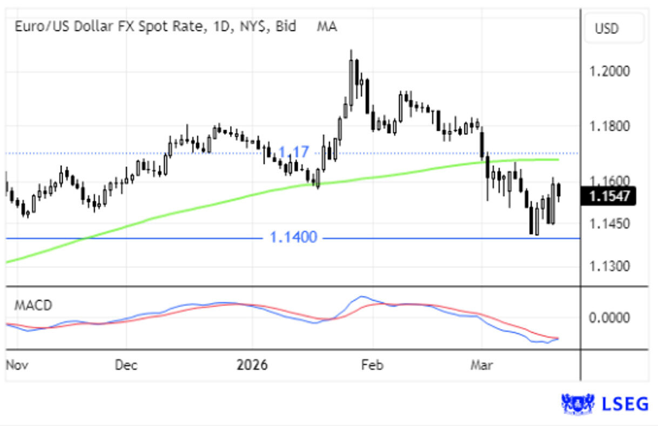Click the LSEG text beside the logo
This screenshot has height=426, width=658.
[x=625, y=403]
